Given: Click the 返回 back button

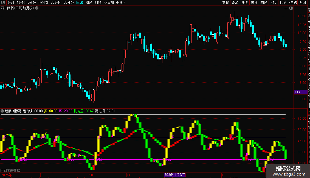Looking at the screenshot, I should (303, 2).
